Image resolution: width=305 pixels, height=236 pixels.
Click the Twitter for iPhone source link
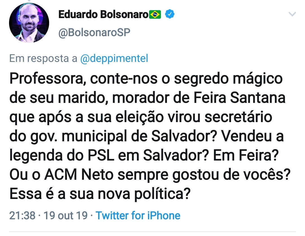138,216
